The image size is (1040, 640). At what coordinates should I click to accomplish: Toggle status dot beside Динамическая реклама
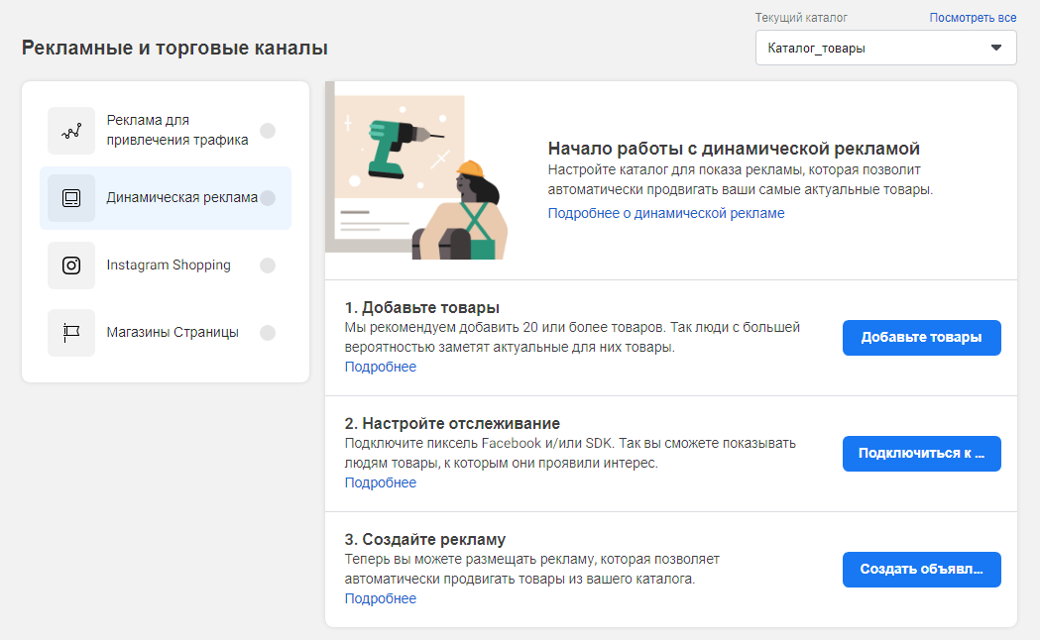(x=268, y=198)
